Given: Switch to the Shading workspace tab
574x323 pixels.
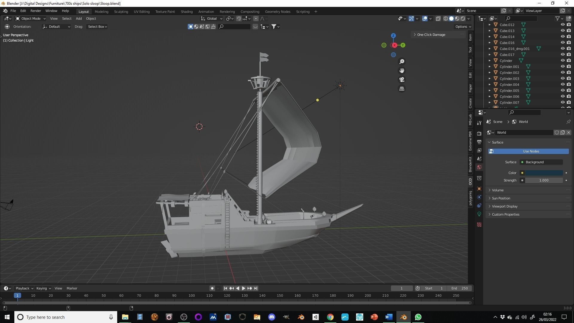Looking at the screenshot, I should coord(187,11).
